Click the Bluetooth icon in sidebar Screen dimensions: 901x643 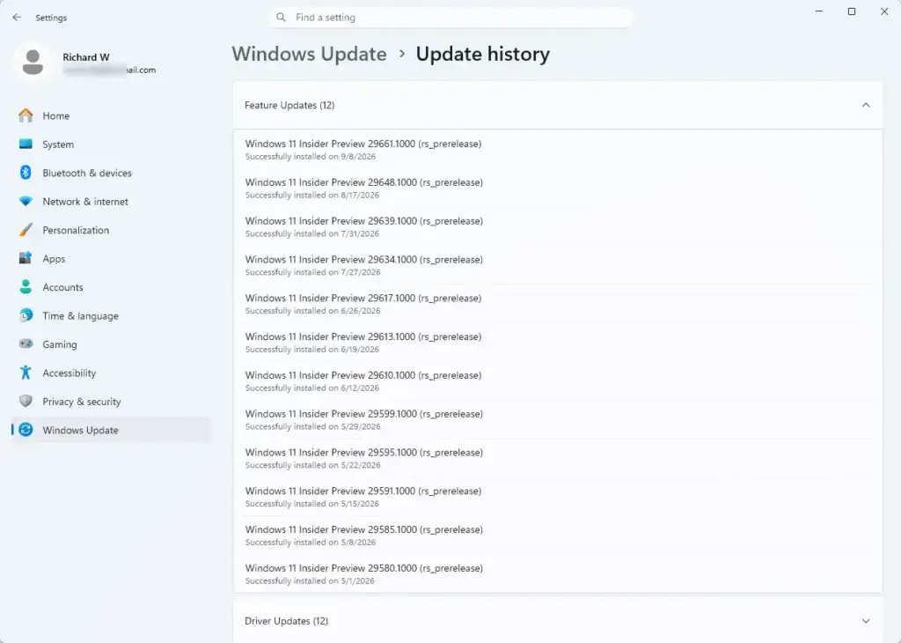click(x=26, y=173)
